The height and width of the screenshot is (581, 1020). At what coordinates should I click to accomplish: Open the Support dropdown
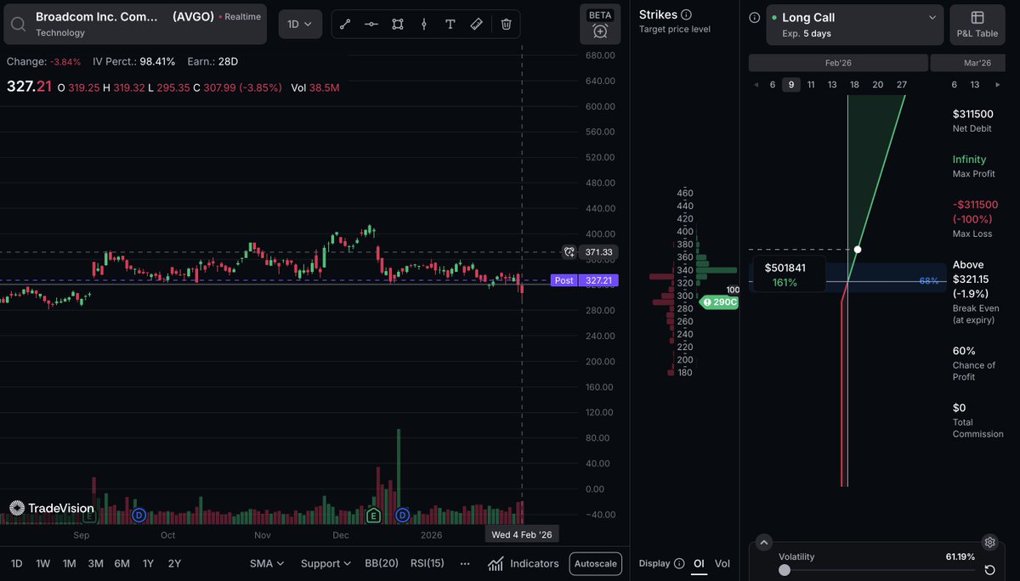click(x=326, y=563)
